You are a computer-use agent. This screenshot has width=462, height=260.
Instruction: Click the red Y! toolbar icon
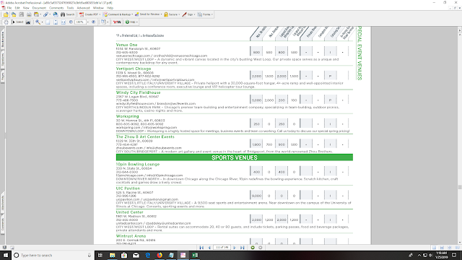coord(117,22)
